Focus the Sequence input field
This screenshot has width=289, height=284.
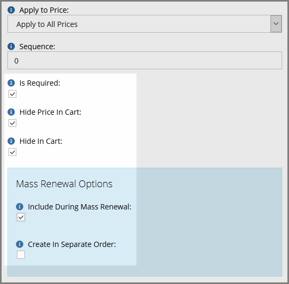(x=144, y=60)
